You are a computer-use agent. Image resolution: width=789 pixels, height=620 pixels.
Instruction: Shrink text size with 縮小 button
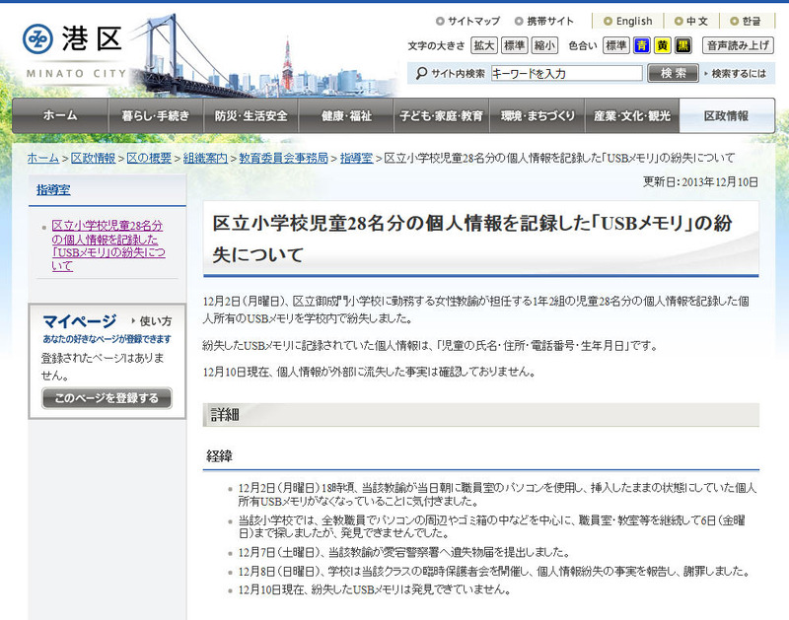(x=544, y=45)
